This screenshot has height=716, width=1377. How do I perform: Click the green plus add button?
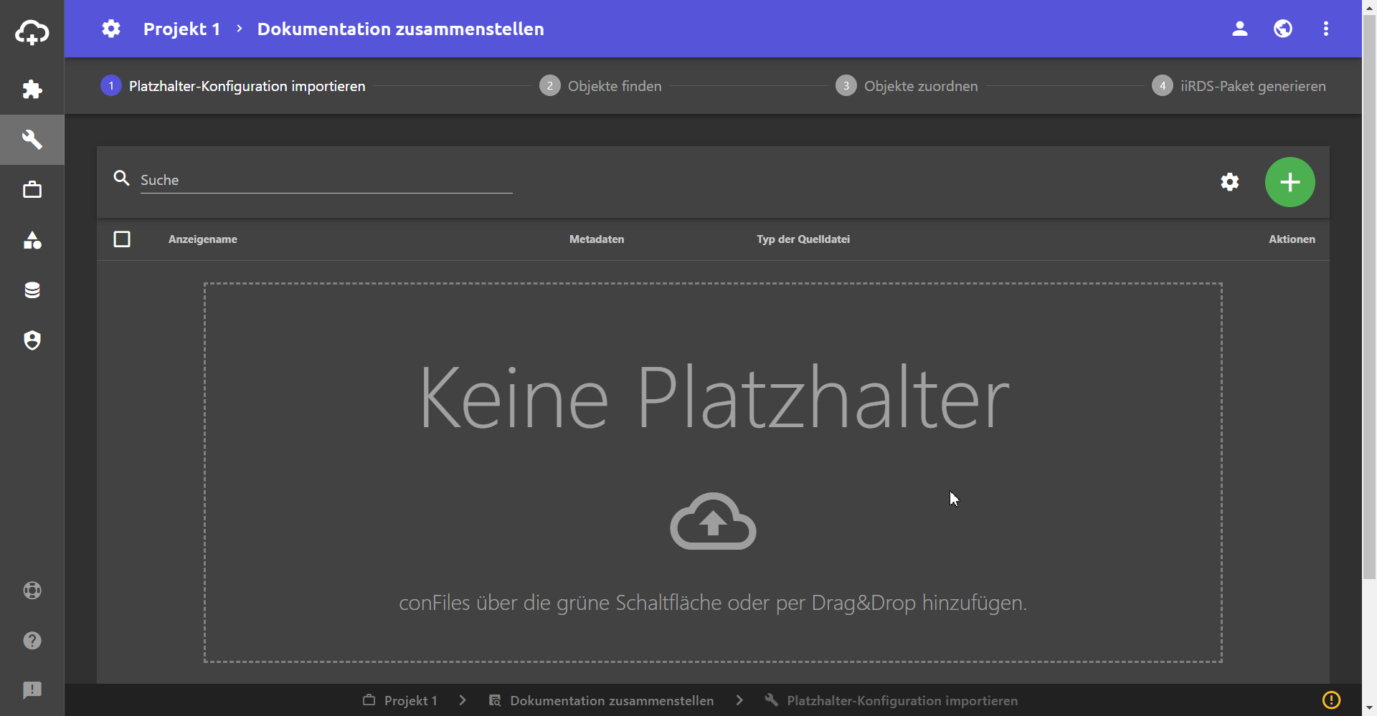click(x=1290, y=182)
